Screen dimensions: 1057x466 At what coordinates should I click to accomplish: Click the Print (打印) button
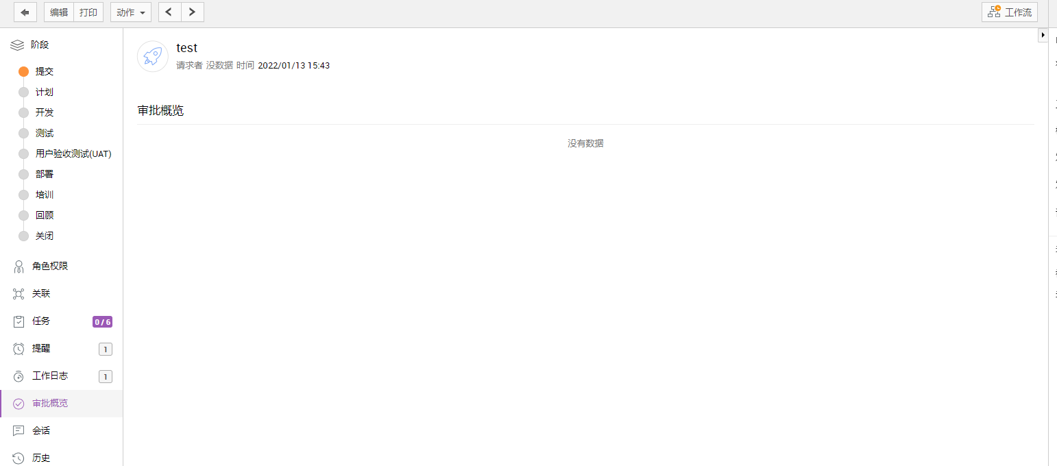pyautogui.click(x=88, y=12)
